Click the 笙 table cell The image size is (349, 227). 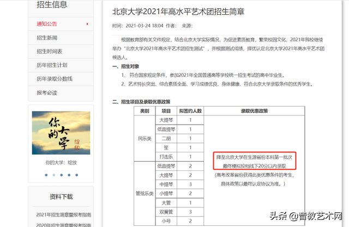[x=166, y=148]
